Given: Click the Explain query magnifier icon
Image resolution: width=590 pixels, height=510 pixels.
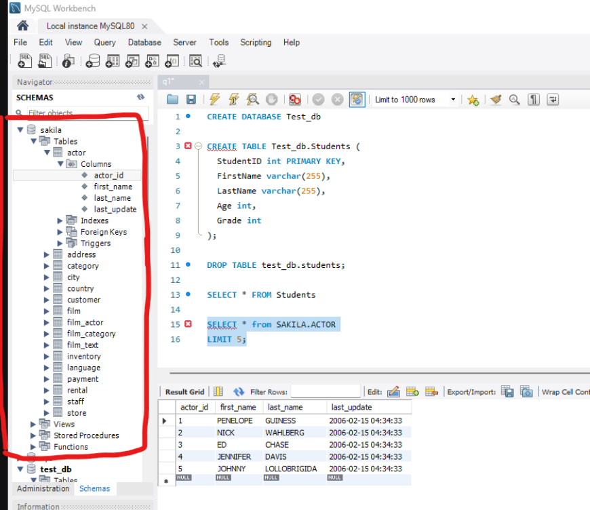Looking at the screenshot, I should 253,100.
